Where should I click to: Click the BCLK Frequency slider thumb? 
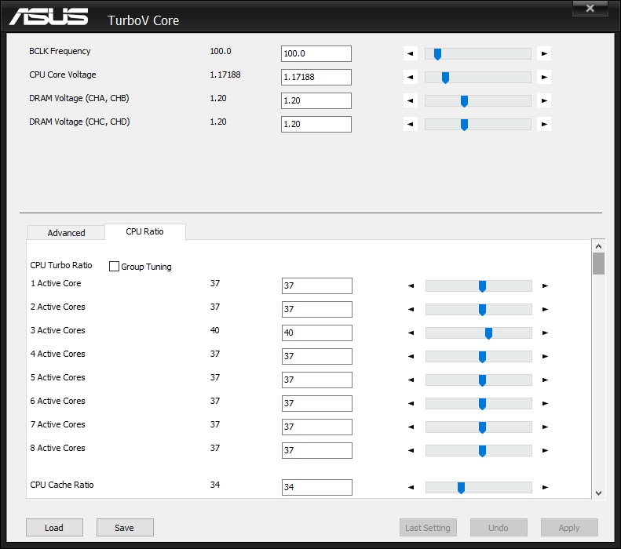click(x=437, y=54)
